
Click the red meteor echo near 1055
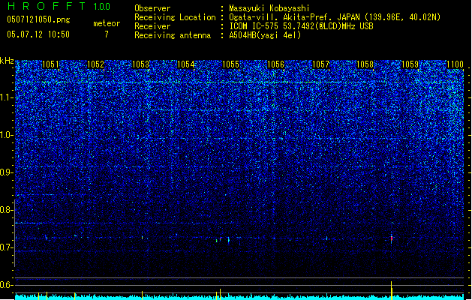tap(221, 239)
